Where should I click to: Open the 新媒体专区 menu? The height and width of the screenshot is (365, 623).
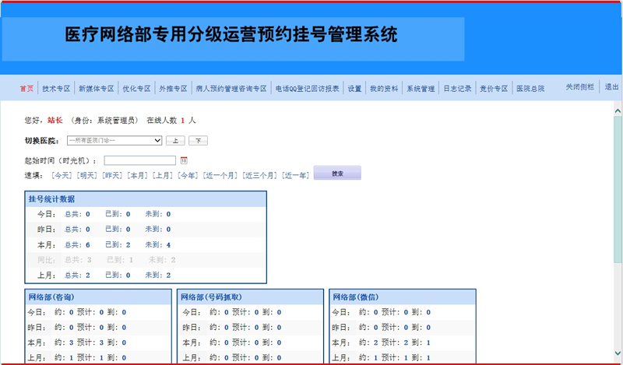(x=96, y=89)
